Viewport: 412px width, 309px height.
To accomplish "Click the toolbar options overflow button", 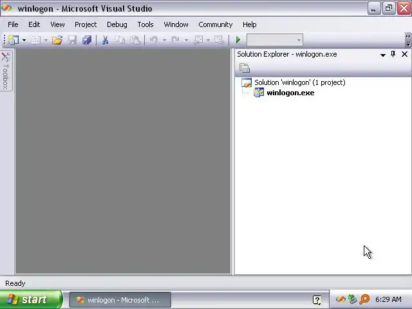I will point(407,40).
